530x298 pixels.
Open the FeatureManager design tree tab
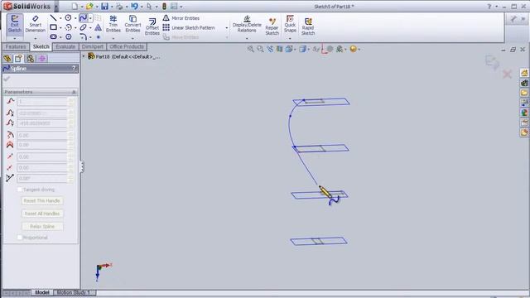[x=7, y=59]
